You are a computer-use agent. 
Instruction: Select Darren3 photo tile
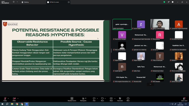[x=179, y=56]
